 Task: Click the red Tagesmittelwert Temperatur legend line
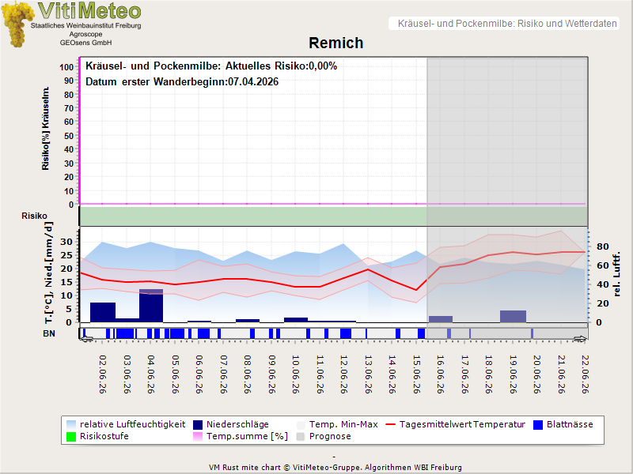[x=391, y=424]
